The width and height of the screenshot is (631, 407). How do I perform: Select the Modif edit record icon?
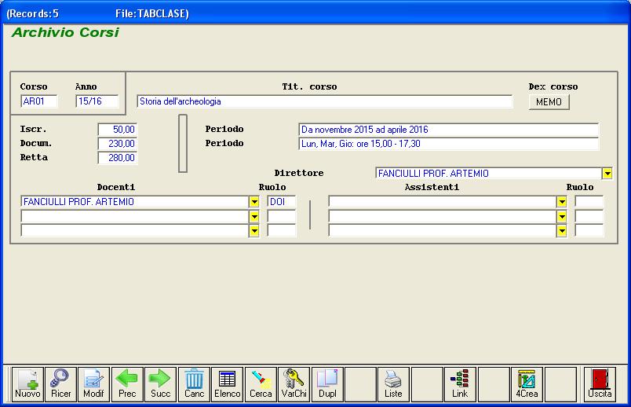(x=93, y=384)
